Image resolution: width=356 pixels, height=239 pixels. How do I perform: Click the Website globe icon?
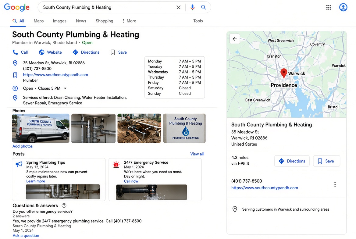41,52
